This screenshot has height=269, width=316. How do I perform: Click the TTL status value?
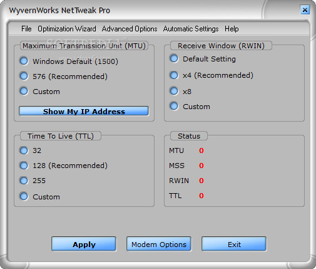(x=201, y=196)
